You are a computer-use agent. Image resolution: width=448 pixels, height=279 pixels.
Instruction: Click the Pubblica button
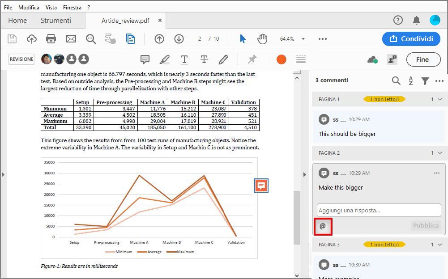tap(426, 226)
